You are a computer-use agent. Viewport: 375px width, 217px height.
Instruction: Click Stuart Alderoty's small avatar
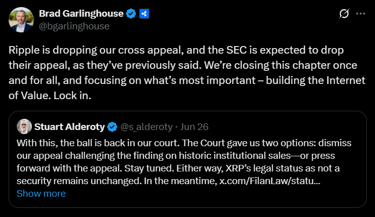(24, 126)
